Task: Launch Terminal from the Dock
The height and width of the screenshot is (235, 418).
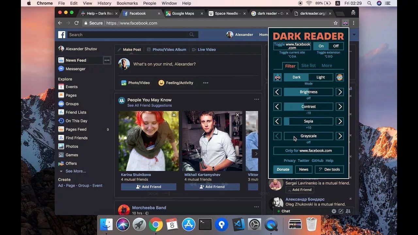Action: (x=205, y=225)
